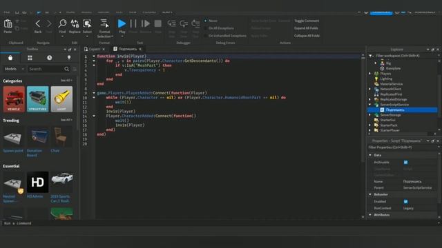Expand the StarterPack node
The image size is (442, 248).
[x=370, y=125]
